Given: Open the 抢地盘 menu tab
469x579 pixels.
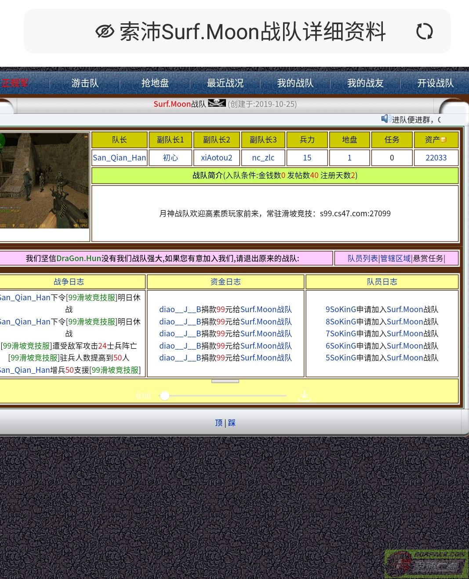Looking at the screenshot, I should click(155, 83).
